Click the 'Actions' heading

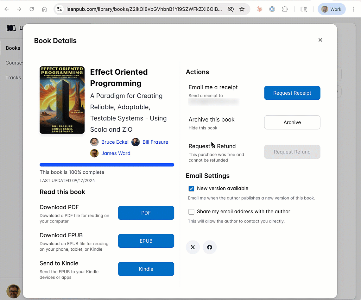(x=197, y=72)
